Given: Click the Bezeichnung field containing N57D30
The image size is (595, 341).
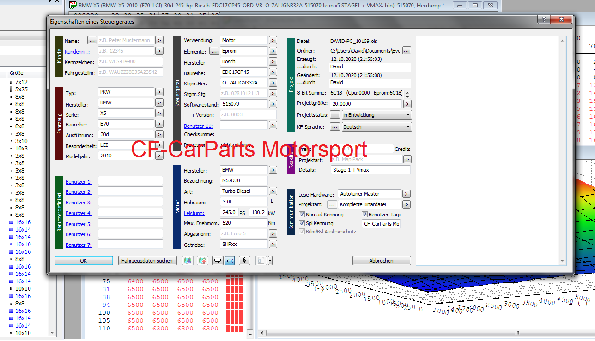Looking at the screenshot, I should [x=244, y=181].
